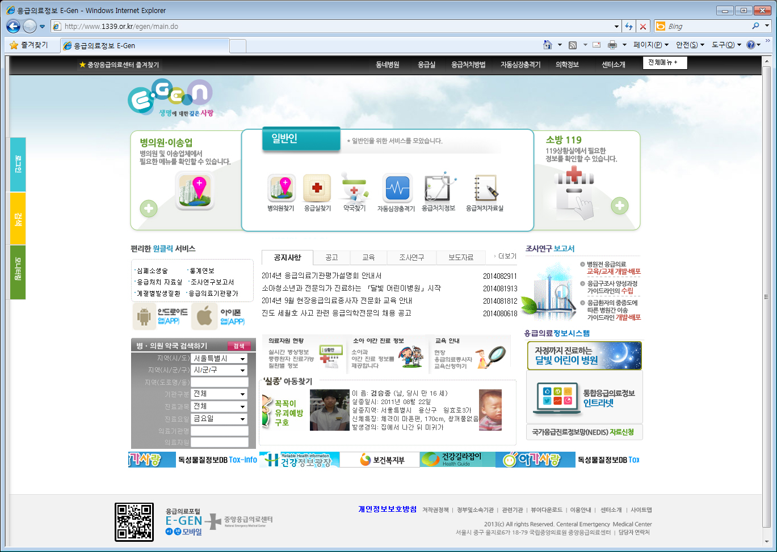Open the 자동심장충격기 AED icon
This screenshot has height=552, width=777.
[397, 188]
